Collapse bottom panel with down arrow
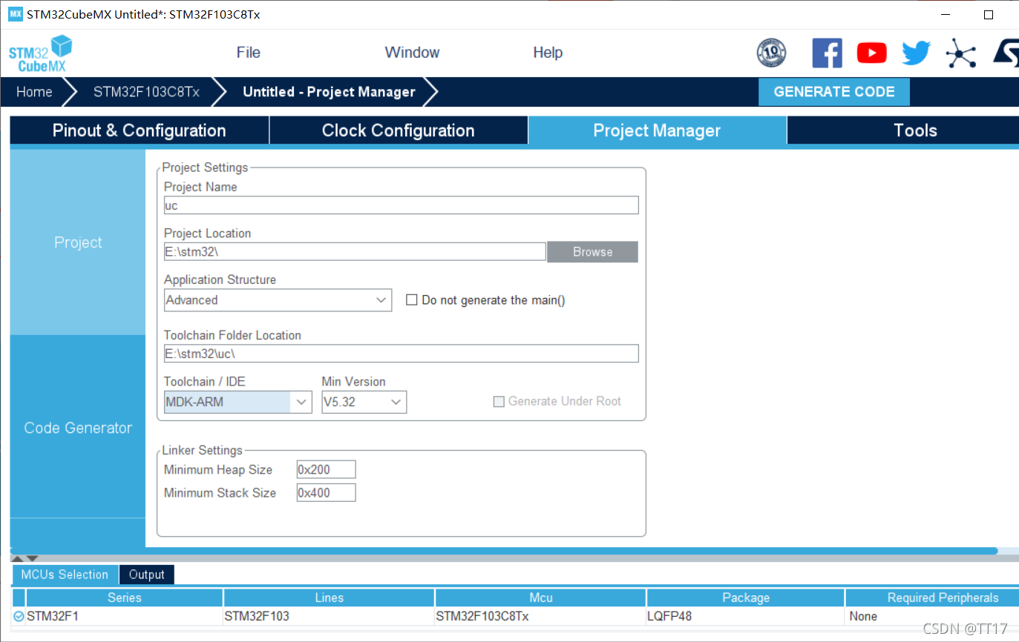1019x642 pixels. tap(32, 558)
